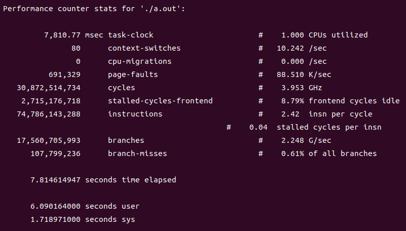
Task: Click the cycles count 30,872,514,734
Action: (49, 88)
